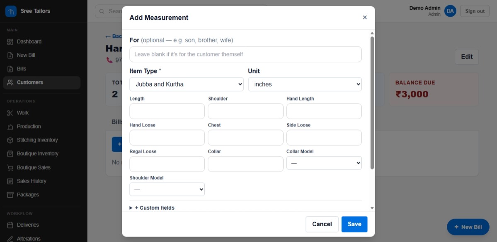Click the dialog scroll up arrow

click(x=372, y=33)
